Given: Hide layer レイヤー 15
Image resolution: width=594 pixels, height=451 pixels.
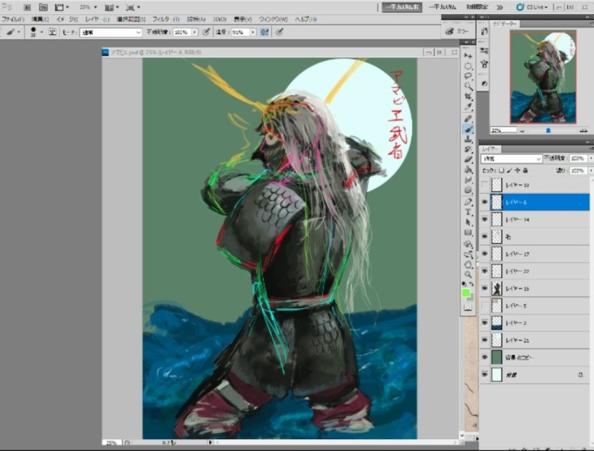Looking at the screenshot, I should pos(485,288).
